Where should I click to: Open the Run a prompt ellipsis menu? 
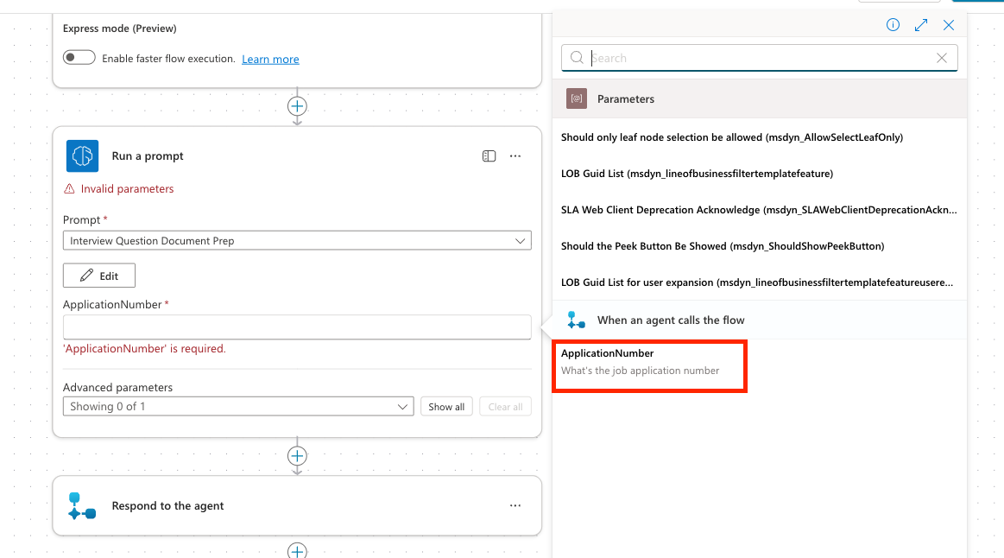(515, 156)
